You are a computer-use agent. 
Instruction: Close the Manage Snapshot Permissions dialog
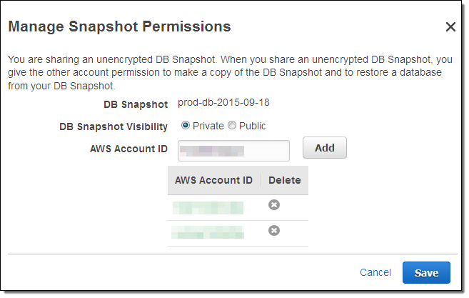pyautogui.click(x=450, y=27)
